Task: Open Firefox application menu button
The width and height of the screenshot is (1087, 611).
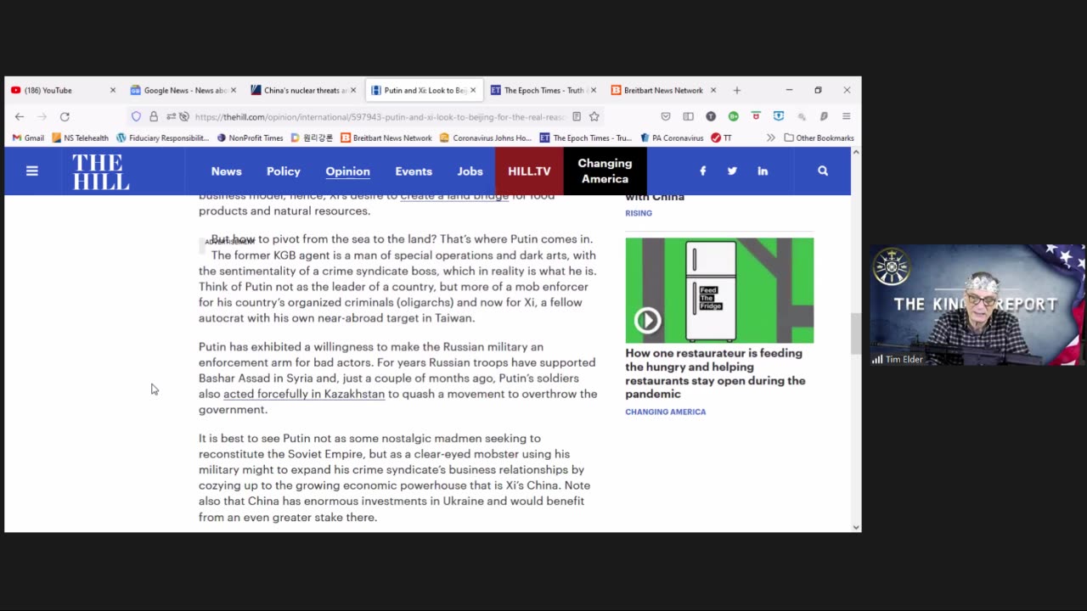Action: (x=846, y=116)
